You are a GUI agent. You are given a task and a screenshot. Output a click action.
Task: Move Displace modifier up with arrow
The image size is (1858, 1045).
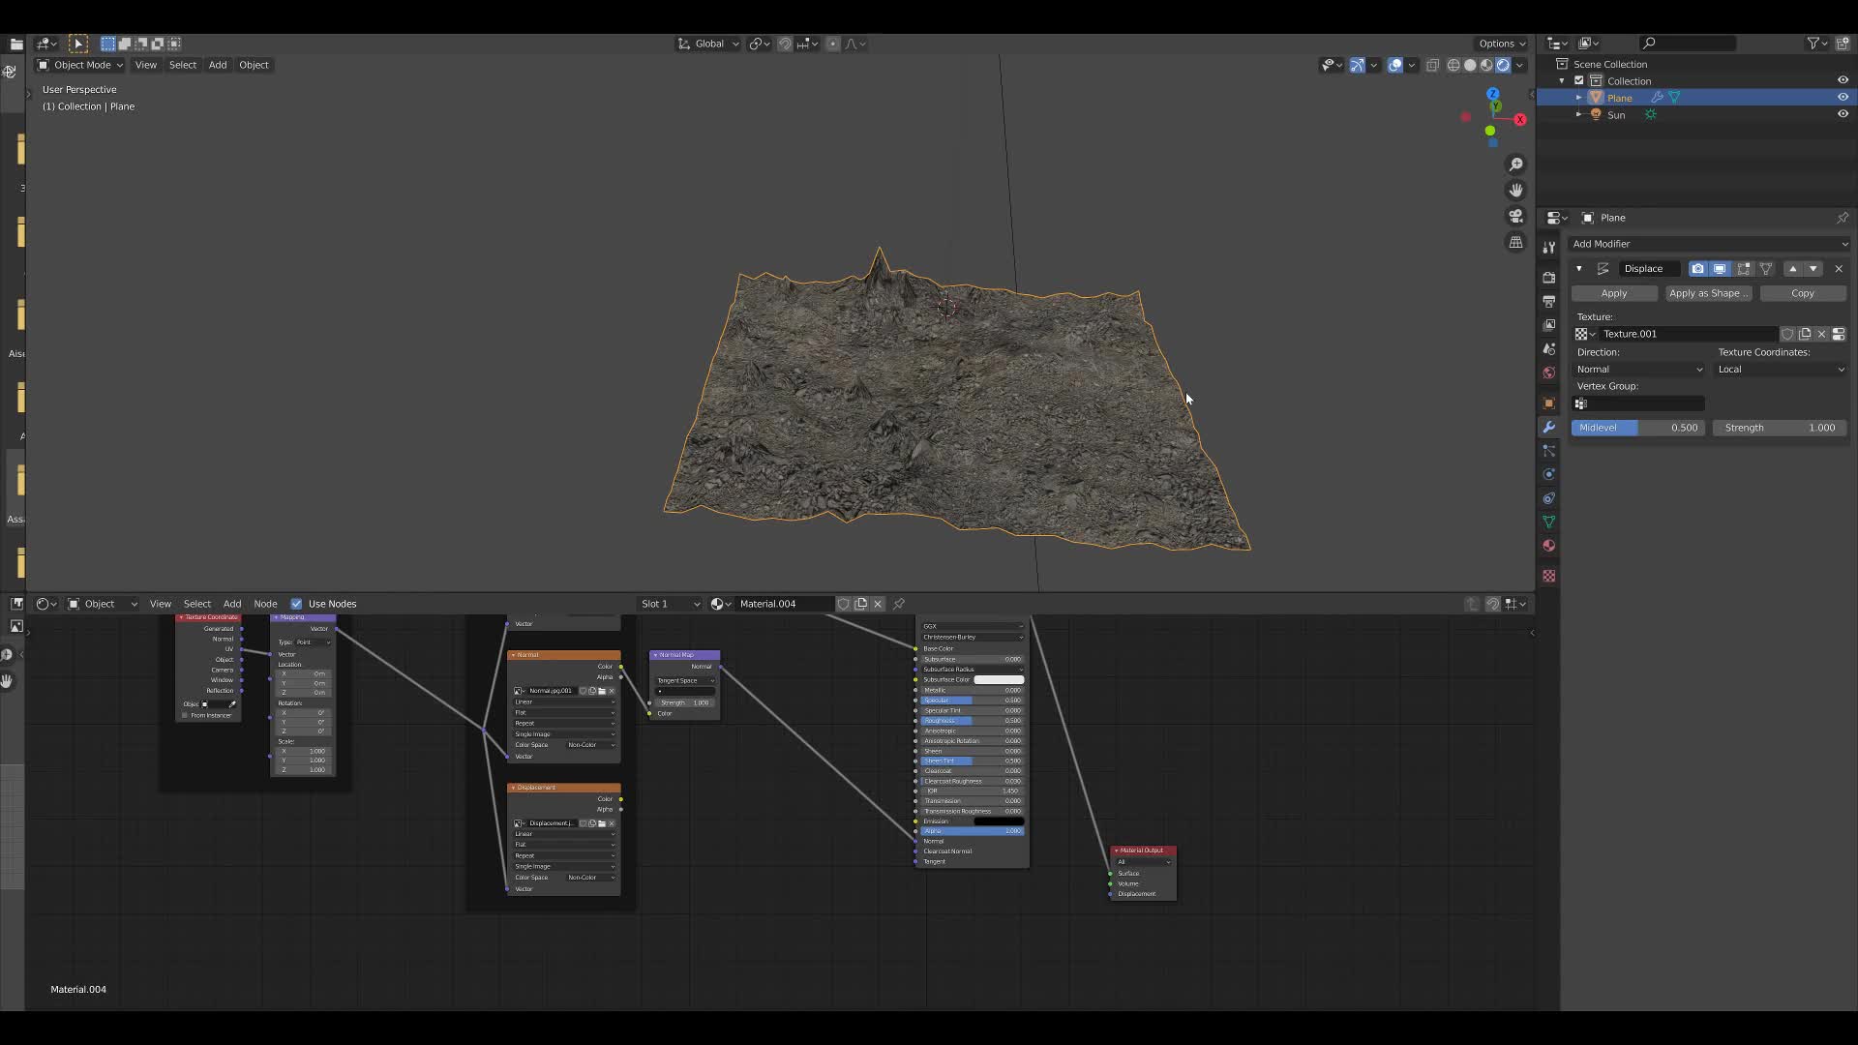tap(1792, 269)
